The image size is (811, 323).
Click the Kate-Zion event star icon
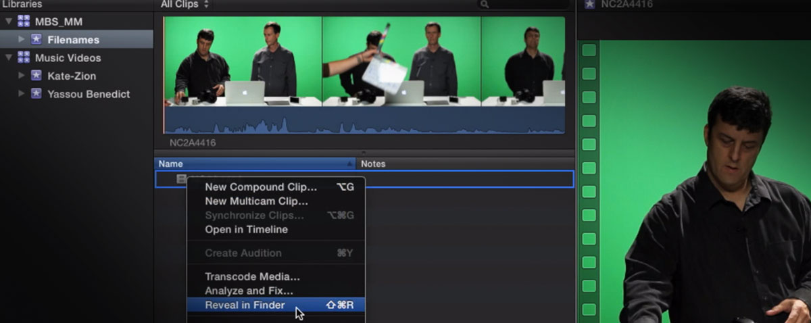(36, 76)
